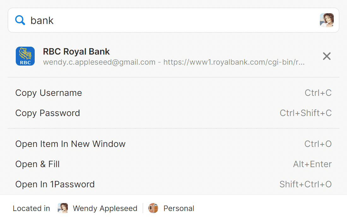Screen dimensions: 347x222
Task: Click the wendy.c.appleseed@gmail.com subtitle text
Action: tap(99, 62)
